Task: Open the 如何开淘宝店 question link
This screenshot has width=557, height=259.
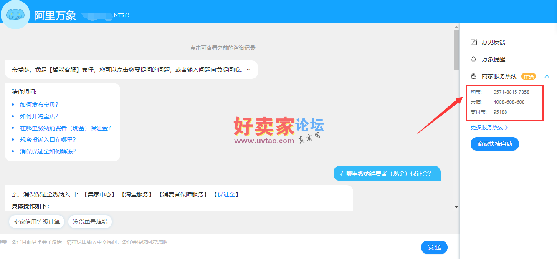Action: point(39,116)
